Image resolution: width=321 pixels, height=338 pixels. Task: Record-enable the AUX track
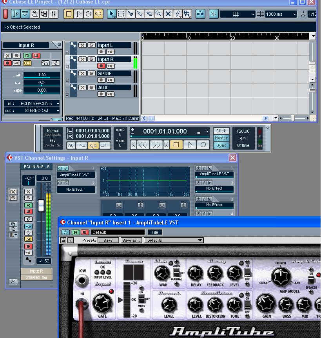pyautogui.click(x=101, y=94)
